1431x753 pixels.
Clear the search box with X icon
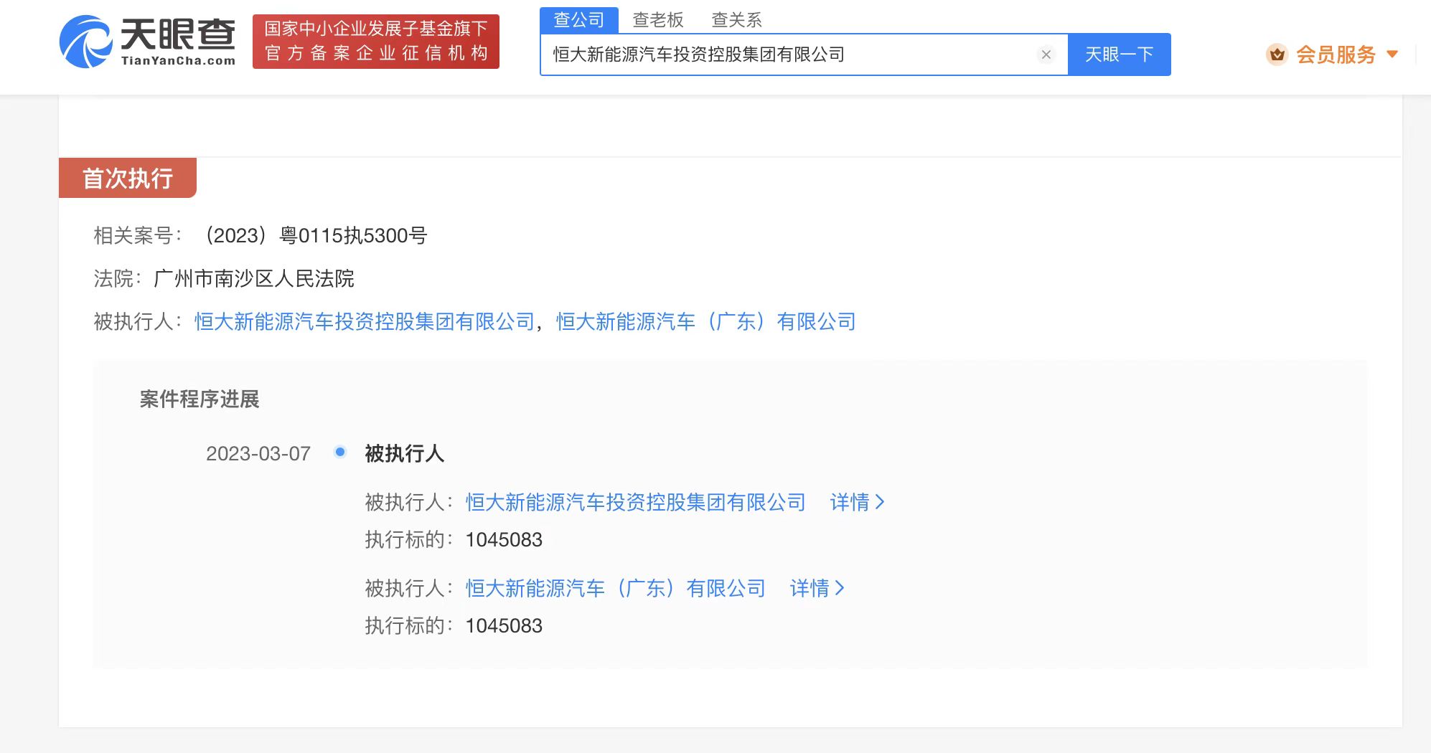pos(1046,55)
